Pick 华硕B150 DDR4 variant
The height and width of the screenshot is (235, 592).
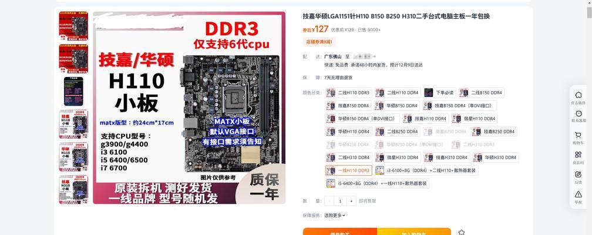398,106
